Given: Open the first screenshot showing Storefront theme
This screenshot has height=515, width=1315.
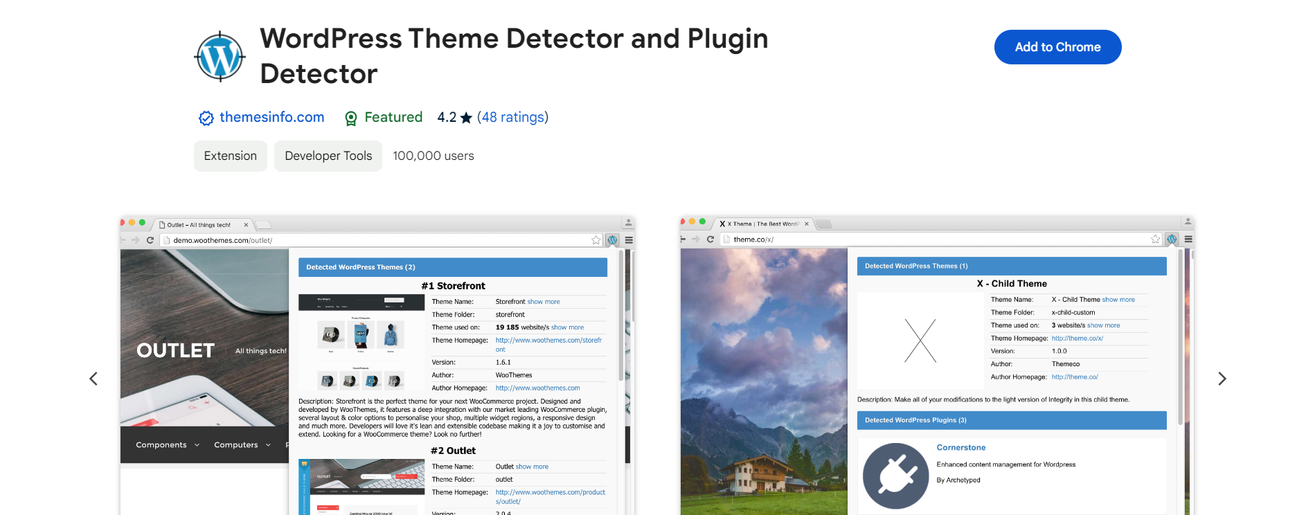Looking at the screenshot, I should coord(377,365).
